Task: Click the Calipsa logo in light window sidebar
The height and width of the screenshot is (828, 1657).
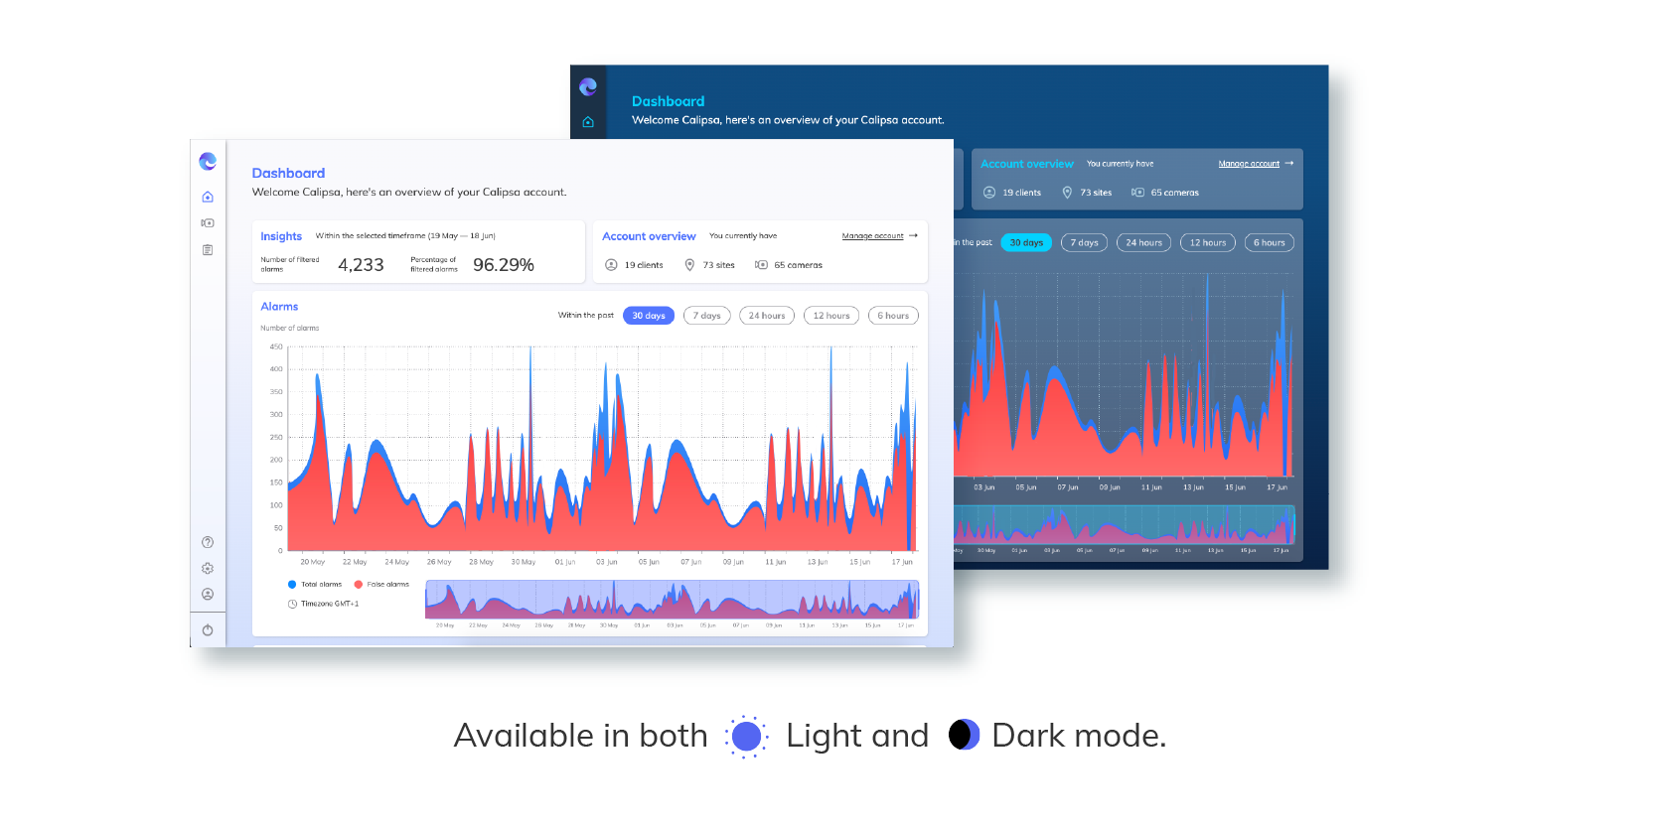Action: click(208, 161)
